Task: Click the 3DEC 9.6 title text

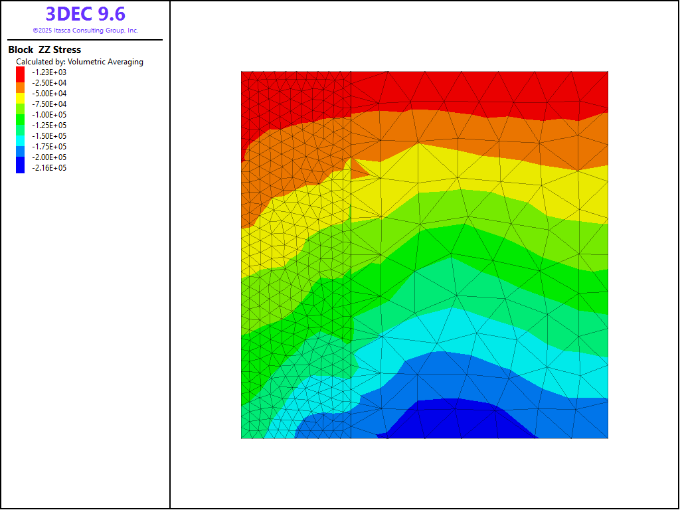Action: pyautogui.click(x=85, y=14)
